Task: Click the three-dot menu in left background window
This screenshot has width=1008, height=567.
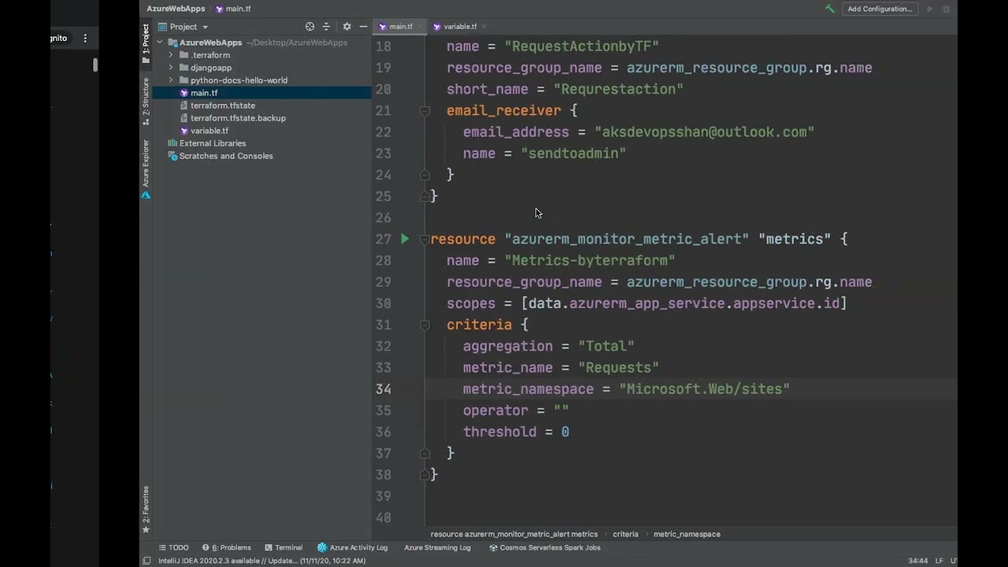Action: [85, 38]
